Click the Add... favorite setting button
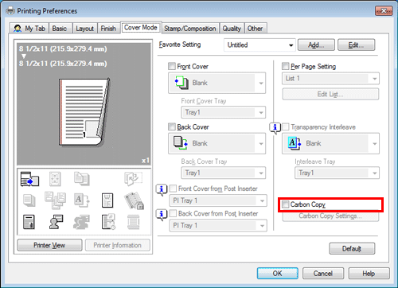This screenshot has height=288, width=398. (316, 45)
